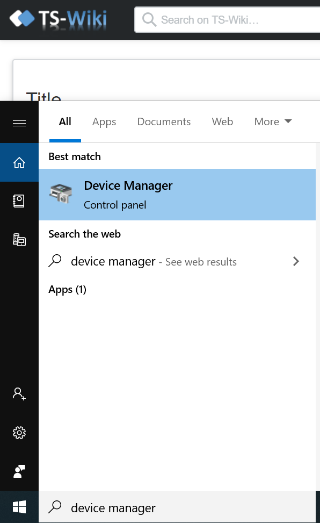Expand web results arrow for device manager

click(296, 261)
